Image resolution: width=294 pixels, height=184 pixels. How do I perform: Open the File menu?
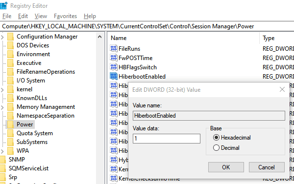tap(7, 16)
